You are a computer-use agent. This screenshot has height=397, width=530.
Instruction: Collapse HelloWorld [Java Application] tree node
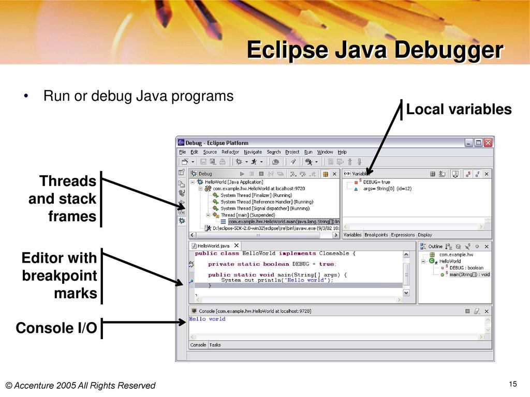coord(193,182)
